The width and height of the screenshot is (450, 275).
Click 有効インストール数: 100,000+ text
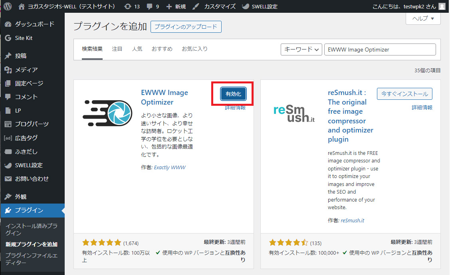pyautogui.click(x=304, y=253)
